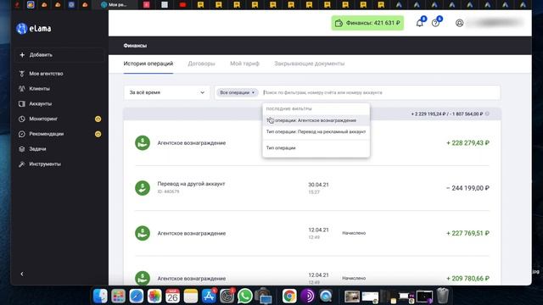The width and height of the screenshot is (543, 305).
Task: Open Аккаунты section in sidebar
Action: pos(41,103)
